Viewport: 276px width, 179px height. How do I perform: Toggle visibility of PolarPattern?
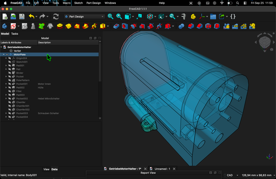(x=10, y=80)
